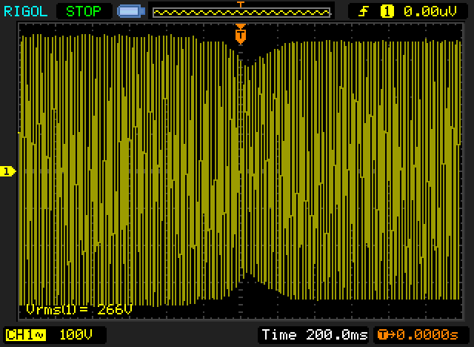474x347 pixels.
Task: Click the 100V vertical scale value
Action: [x=76, y=335]
